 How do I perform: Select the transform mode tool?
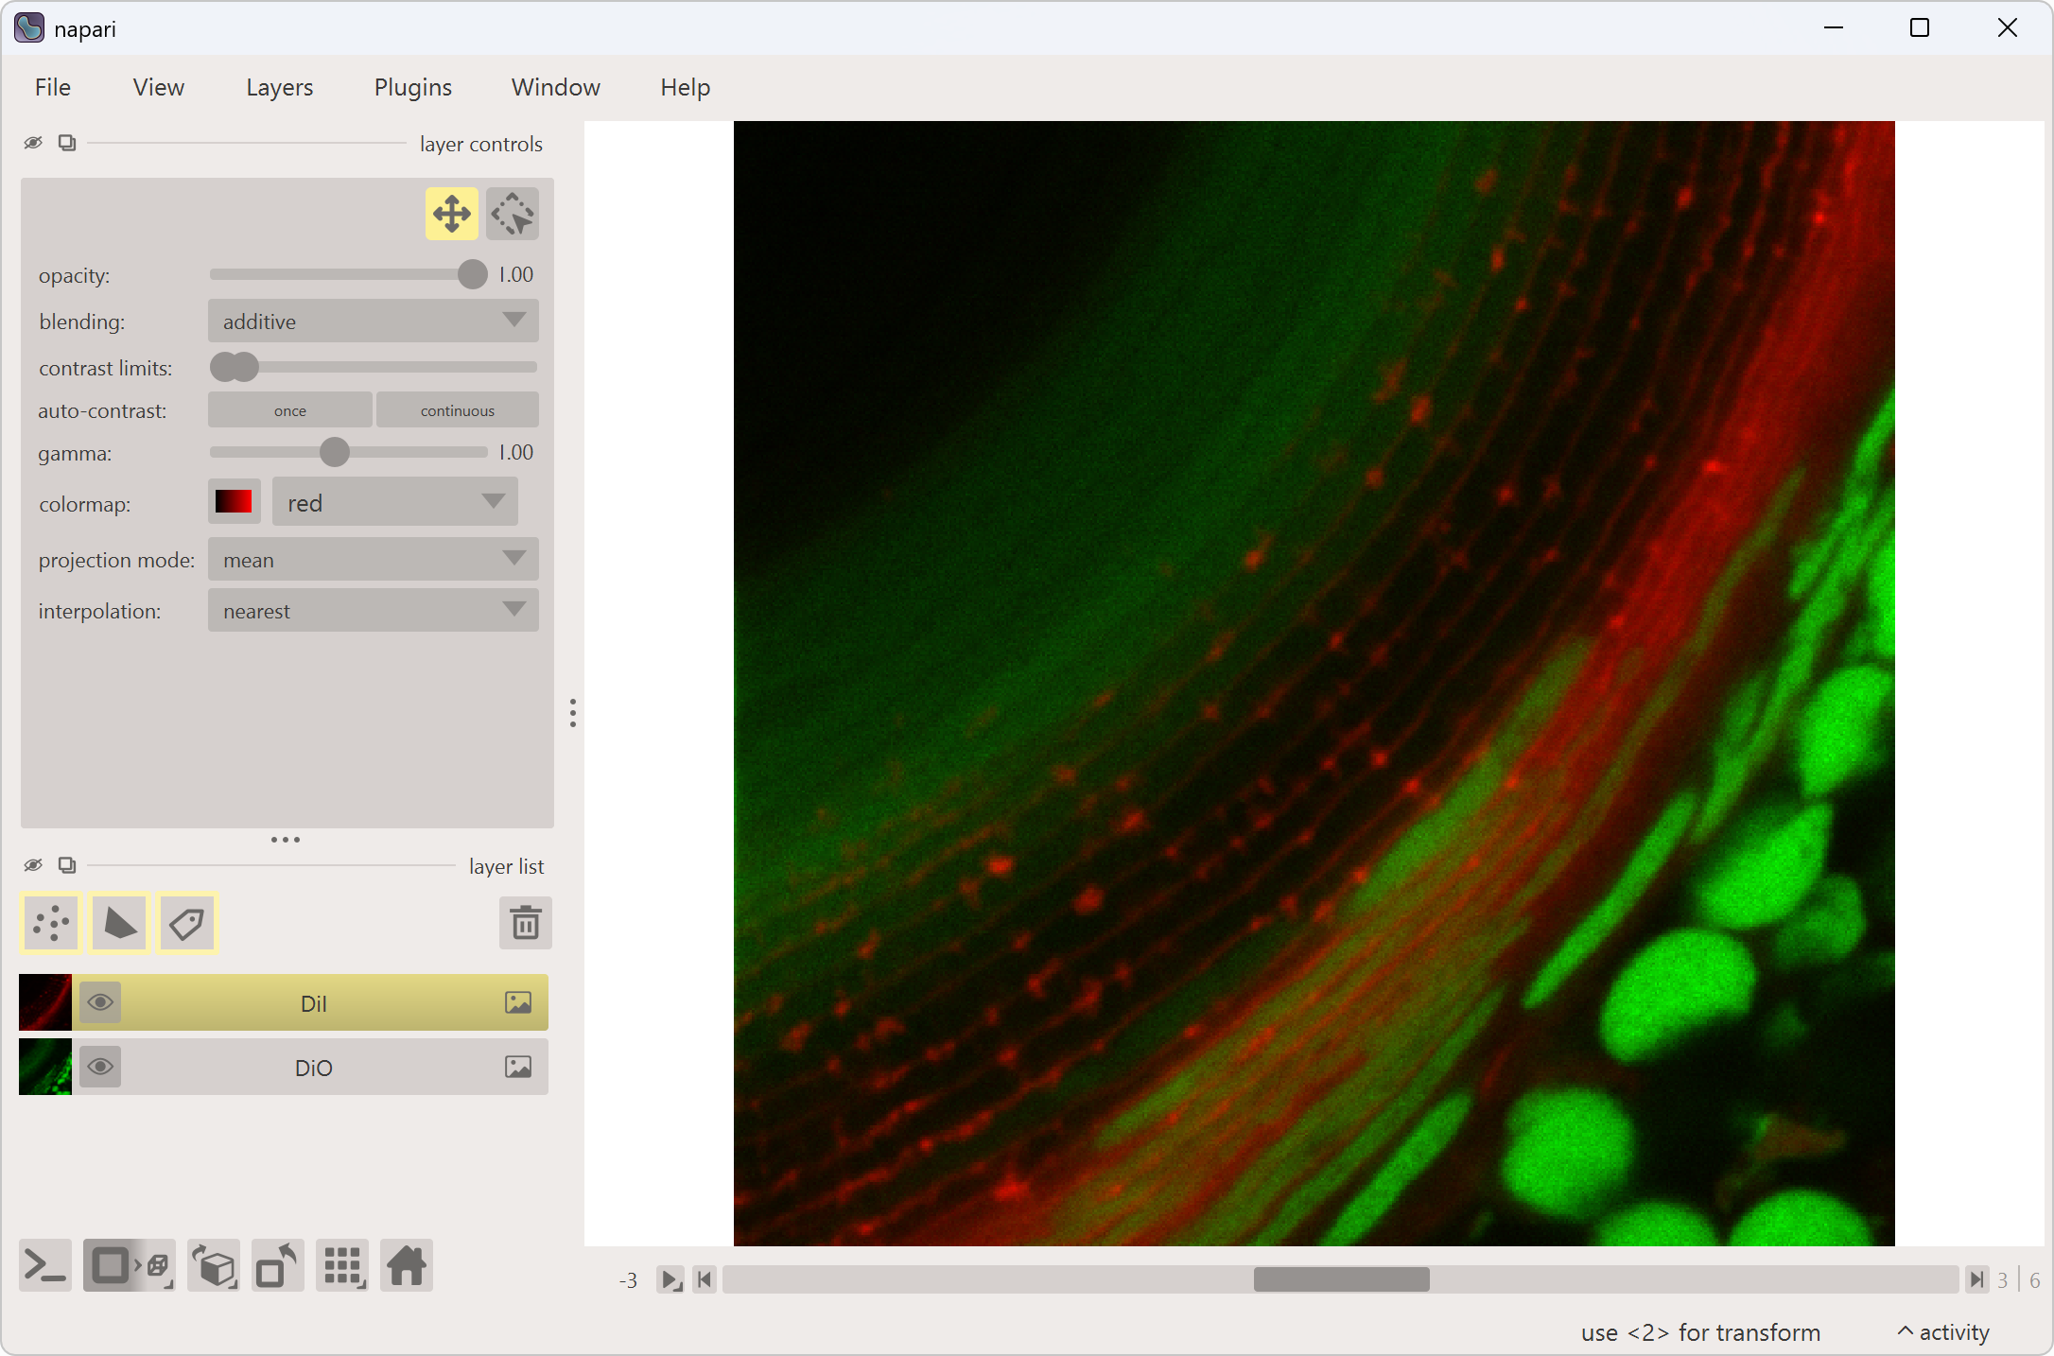coord(513,214)
